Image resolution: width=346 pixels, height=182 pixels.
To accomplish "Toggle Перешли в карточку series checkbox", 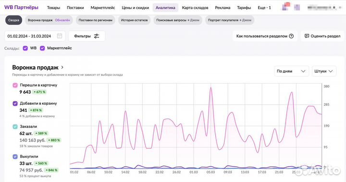I will click(15, 85).
